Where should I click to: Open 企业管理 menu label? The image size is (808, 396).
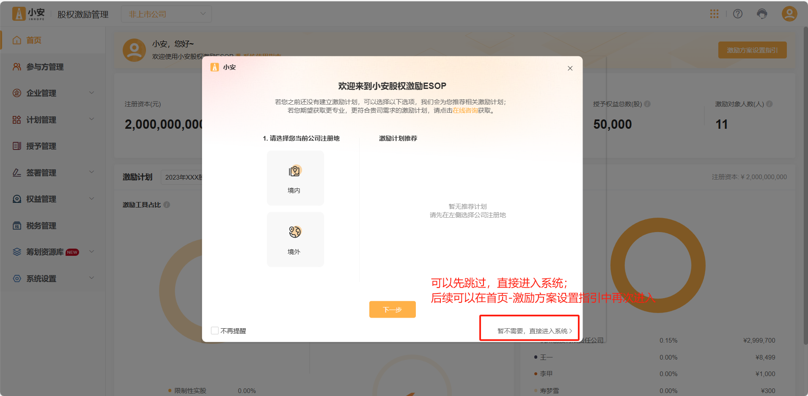coord(41,93)
